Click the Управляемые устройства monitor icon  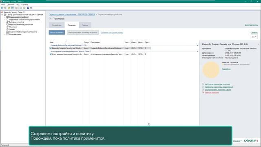coord(7,17)
